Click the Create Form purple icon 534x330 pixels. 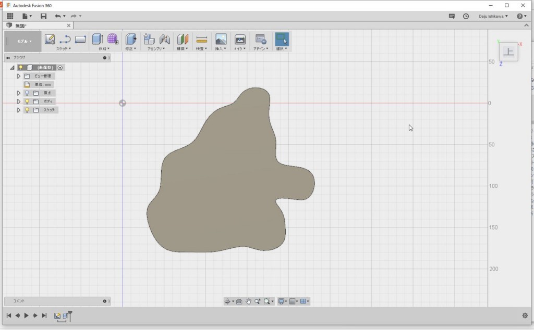click(x=113, y=39)
